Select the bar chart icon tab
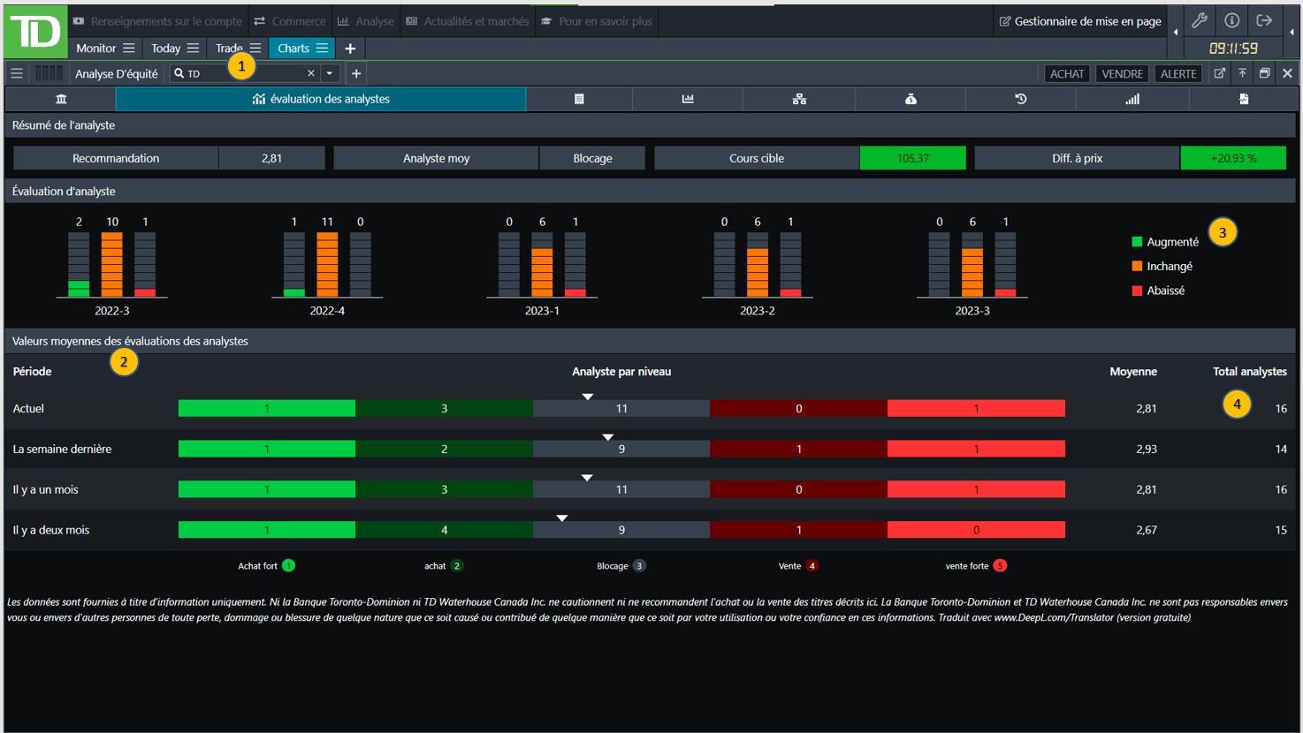 click(688, 99)
